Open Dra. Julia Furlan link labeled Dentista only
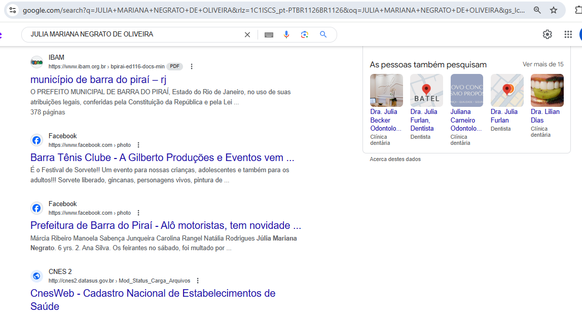The image size is (582, 316). click(x=504, y=116)
